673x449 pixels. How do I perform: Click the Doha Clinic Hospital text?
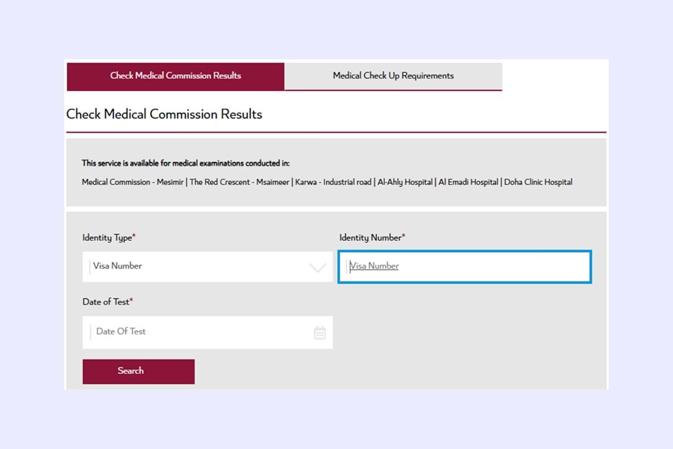(x=538, y=182)
